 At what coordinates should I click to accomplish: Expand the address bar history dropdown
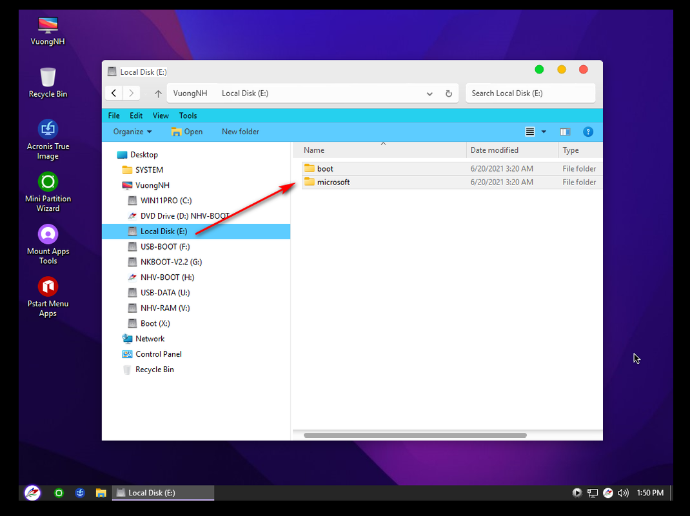point(429,94)
